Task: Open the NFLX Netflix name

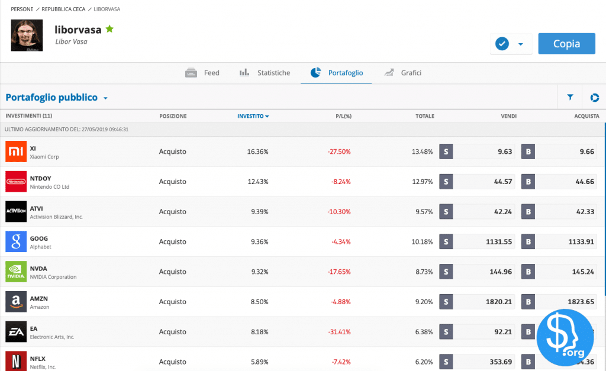Action: coord(43,363)
